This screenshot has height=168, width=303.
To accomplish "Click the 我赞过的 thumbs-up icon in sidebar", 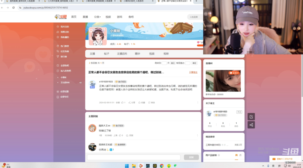I will [58, 32].
